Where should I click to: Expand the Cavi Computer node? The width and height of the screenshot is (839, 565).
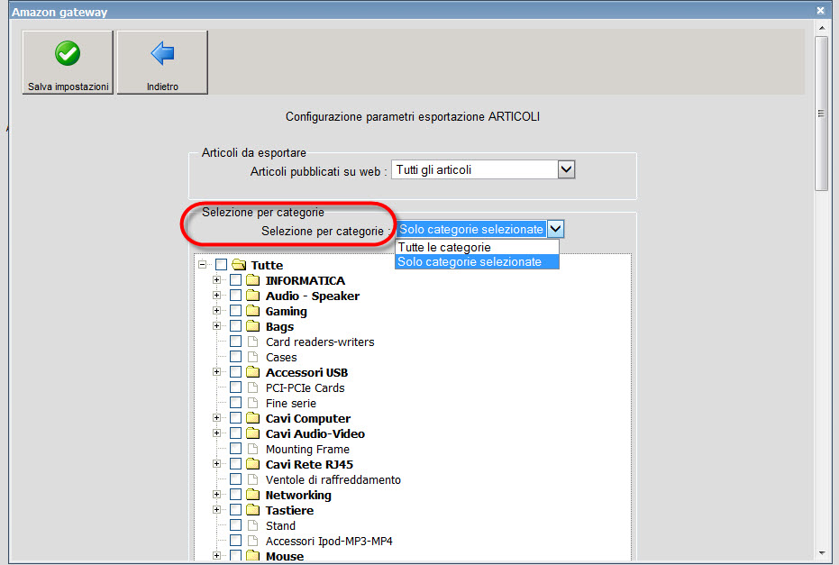(216, 418)
